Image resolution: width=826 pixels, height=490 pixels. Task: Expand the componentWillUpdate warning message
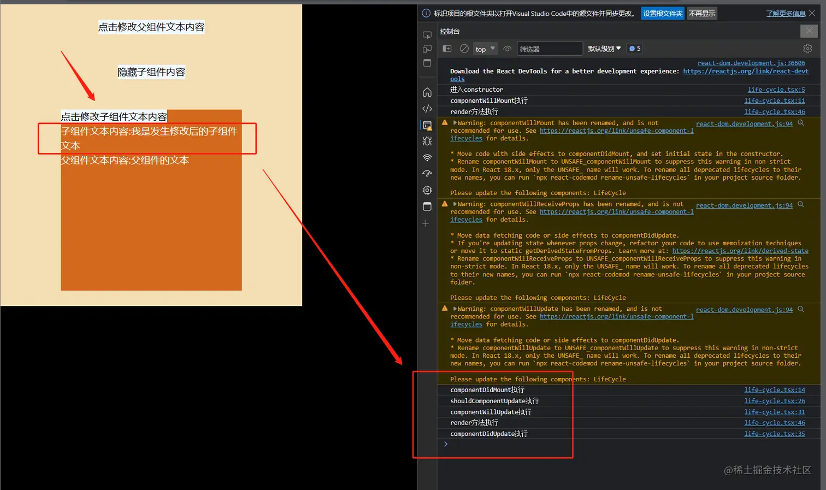tap(455, 309)
